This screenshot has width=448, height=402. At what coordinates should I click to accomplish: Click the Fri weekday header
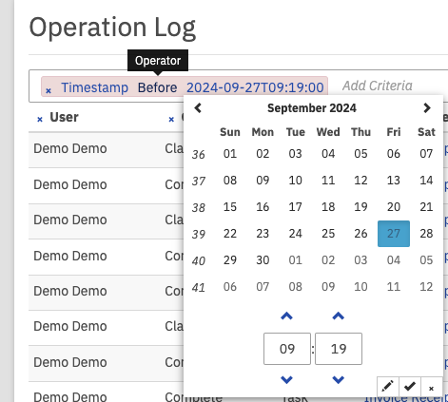[x=394, y=132]
